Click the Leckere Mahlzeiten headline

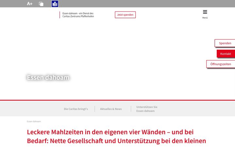click(117, 137)
